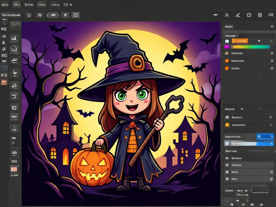Select the stacked-layers tool in left column
Image resolution: width=276 pixels, height=207 pixels.
(x=14, y=60)
